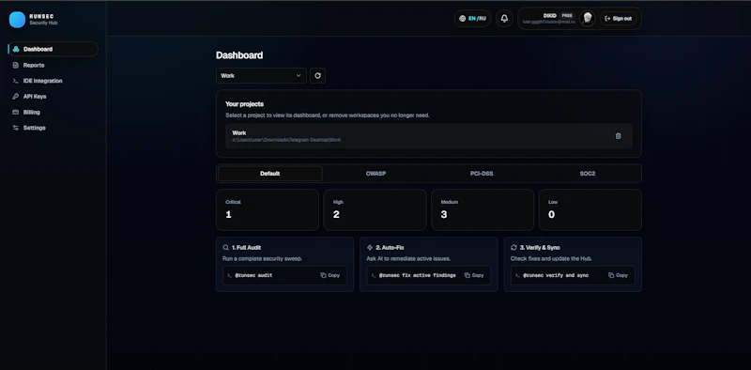Open Settings in the sidebar

pyautogui.click(x=54, y=128)
